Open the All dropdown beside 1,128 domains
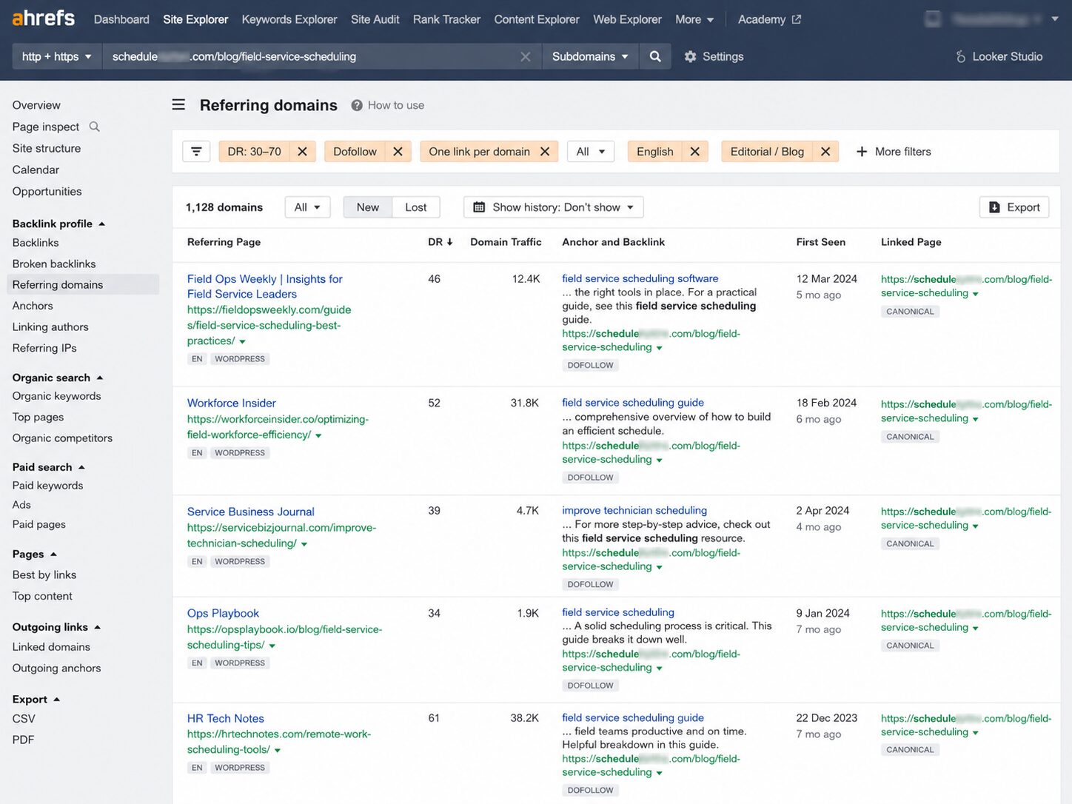 pyautogui.click(x=307, y=207)
